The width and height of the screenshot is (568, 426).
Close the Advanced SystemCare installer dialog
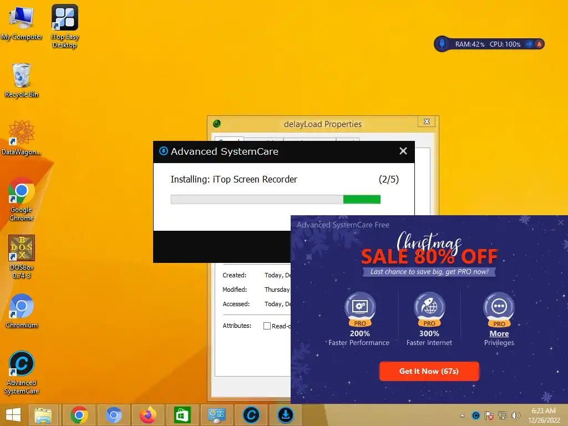(x=403, y=151)
